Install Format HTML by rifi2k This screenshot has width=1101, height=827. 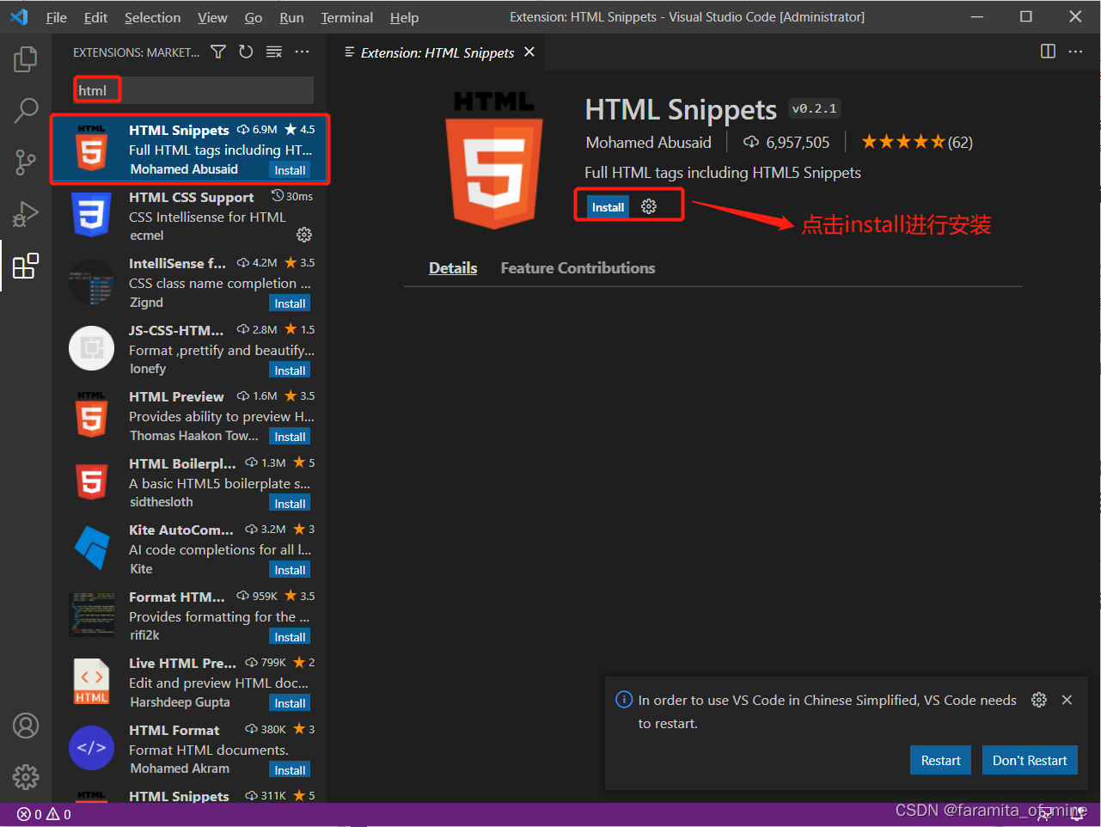tap(290, 637)
